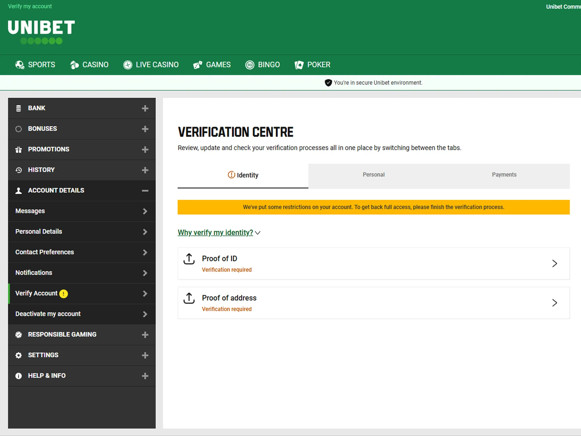Click the Responsible Gaming shield icon
The width and height of the screenshot is (581, 436).
19,334
